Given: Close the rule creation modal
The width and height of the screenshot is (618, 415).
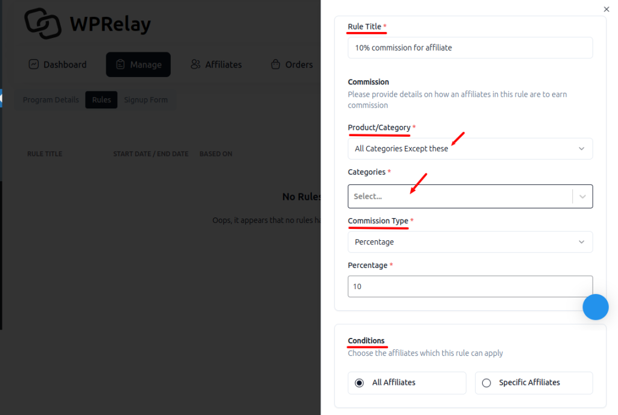Looking at the screenshot, I should pyautogui.click(x=607, y=9).
